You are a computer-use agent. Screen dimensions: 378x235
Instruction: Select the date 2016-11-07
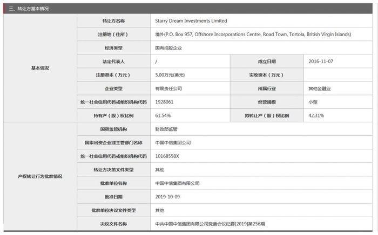click(x=321, y=61)
